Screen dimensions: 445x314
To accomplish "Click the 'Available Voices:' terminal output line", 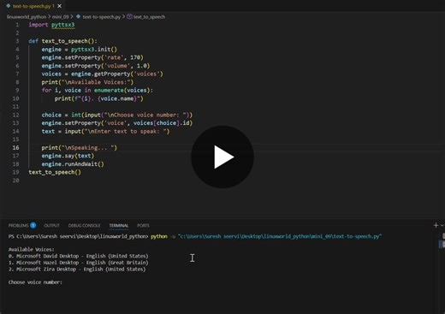I will coord(31,250).
